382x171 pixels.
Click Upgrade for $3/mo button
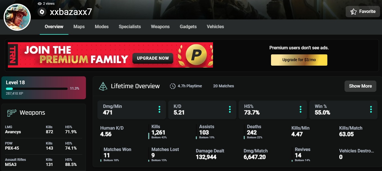(299, 60)
